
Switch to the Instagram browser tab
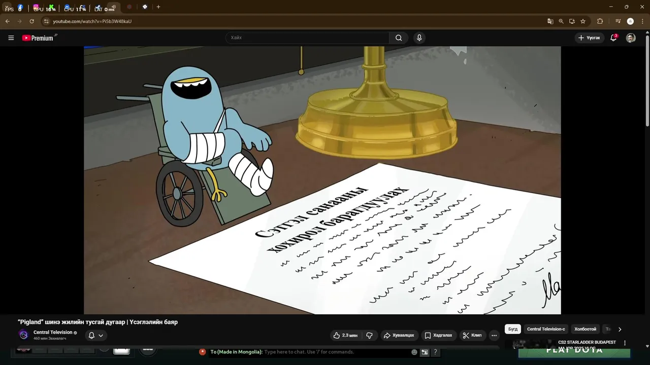pyautogui.click(x=36, y=7)
